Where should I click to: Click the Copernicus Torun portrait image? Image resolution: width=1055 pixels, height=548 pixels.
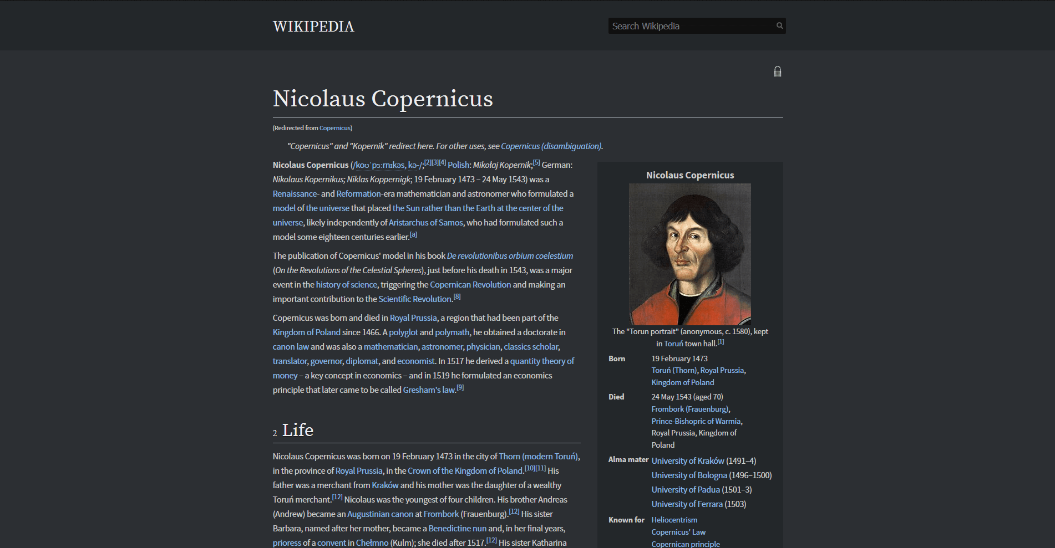[689, 254]
